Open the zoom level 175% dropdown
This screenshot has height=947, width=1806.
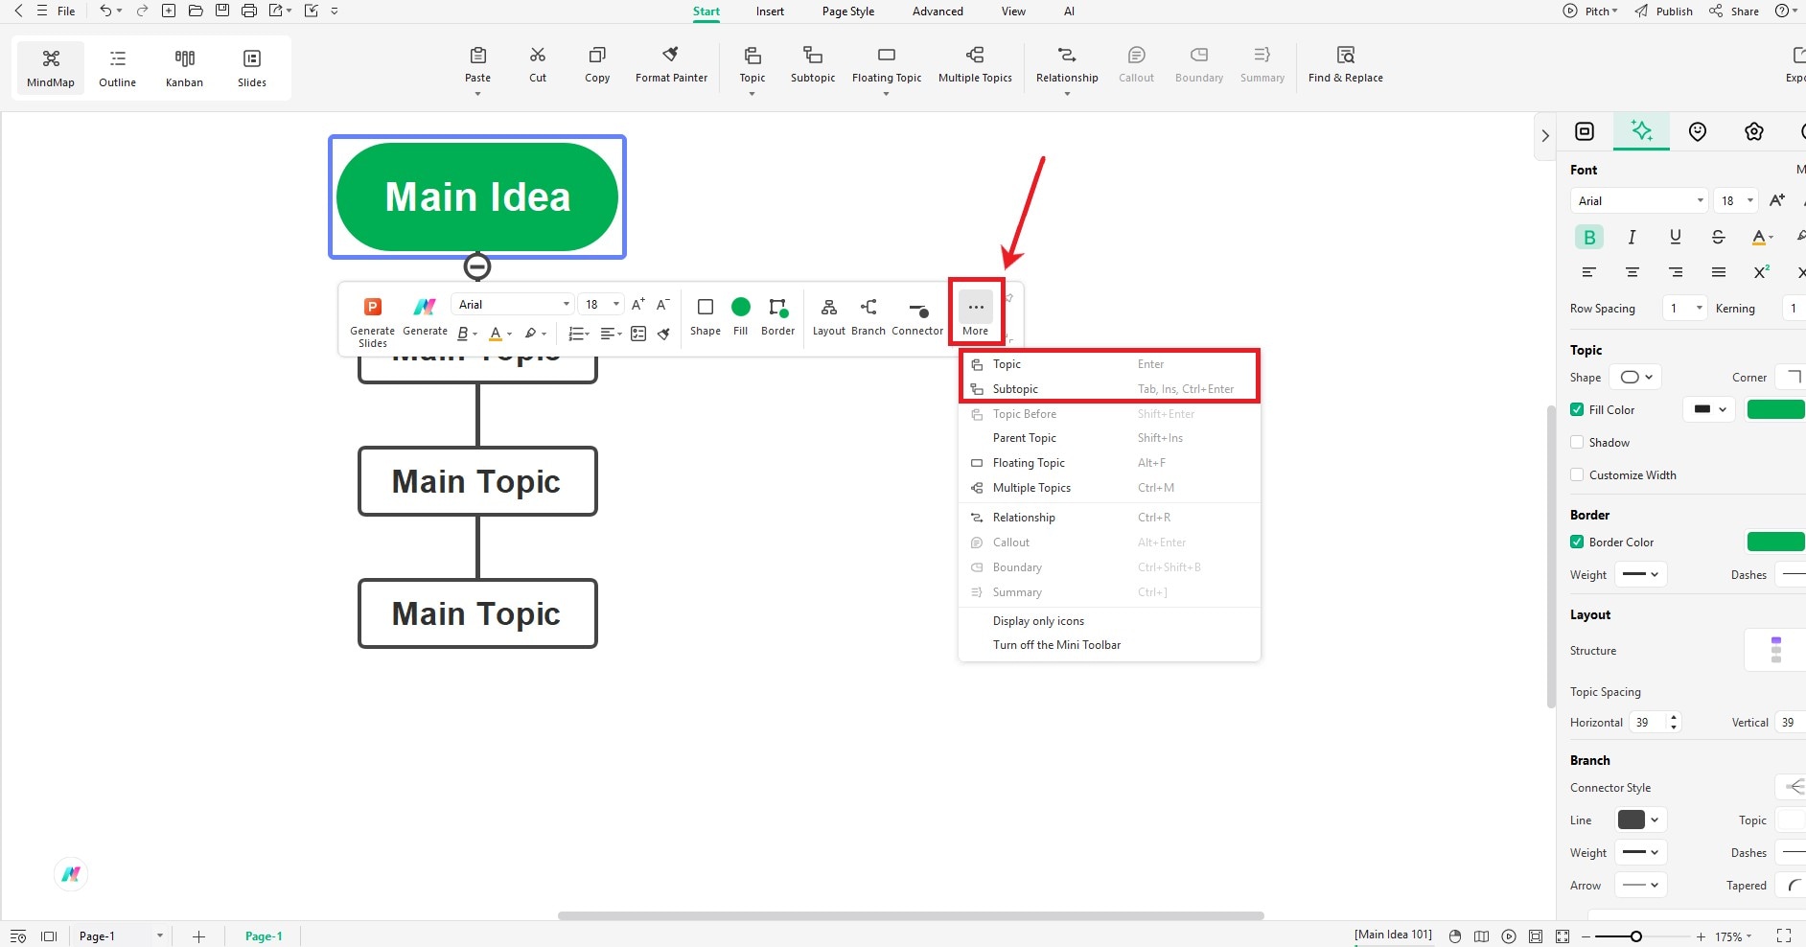1733,936
